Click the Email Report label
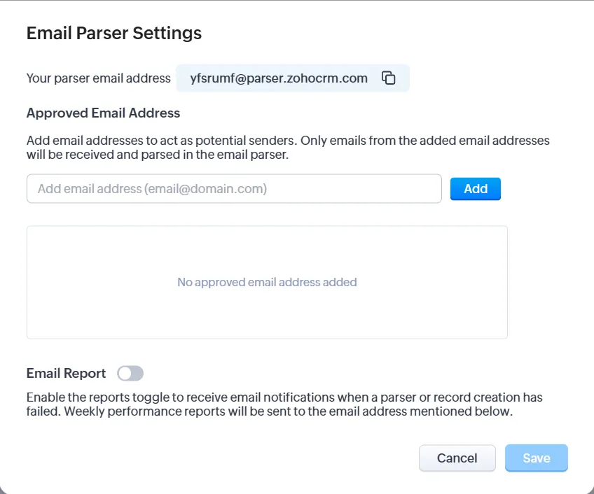The height and width of the screenshot is (494, 594). point(65,373)
